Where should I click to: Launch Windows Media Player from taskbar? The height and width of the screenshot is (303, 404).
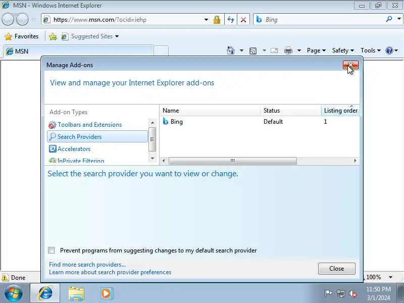click(107, 293)
